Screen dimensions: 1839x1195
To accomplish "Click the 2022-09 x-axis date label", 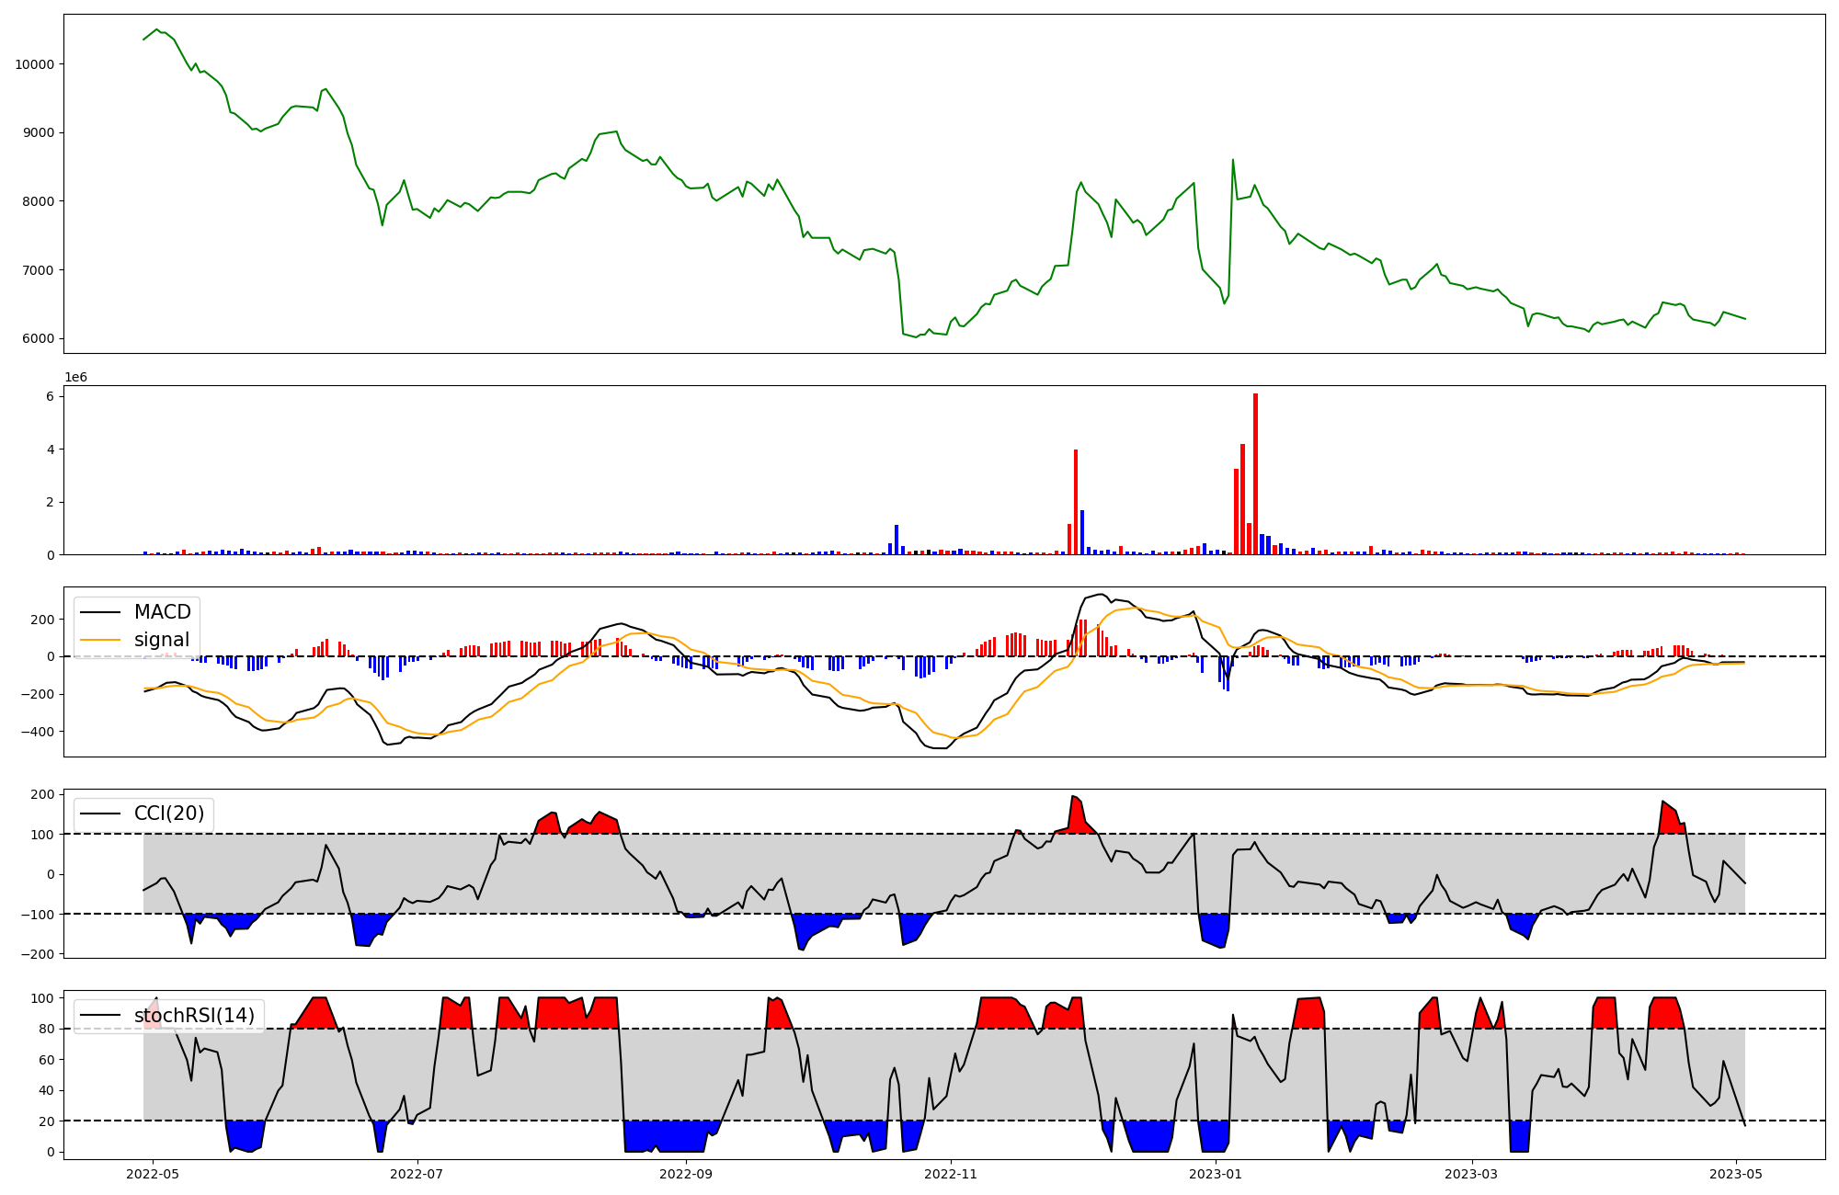I will (x=686, y=1174).
